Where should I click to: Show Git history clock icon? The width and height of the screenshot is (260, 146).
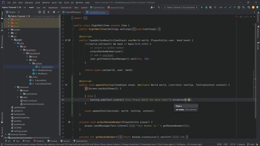coord(239,7)
